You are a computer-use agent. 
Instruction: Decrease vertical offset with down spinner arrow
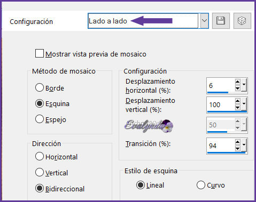tap(238, 108)
